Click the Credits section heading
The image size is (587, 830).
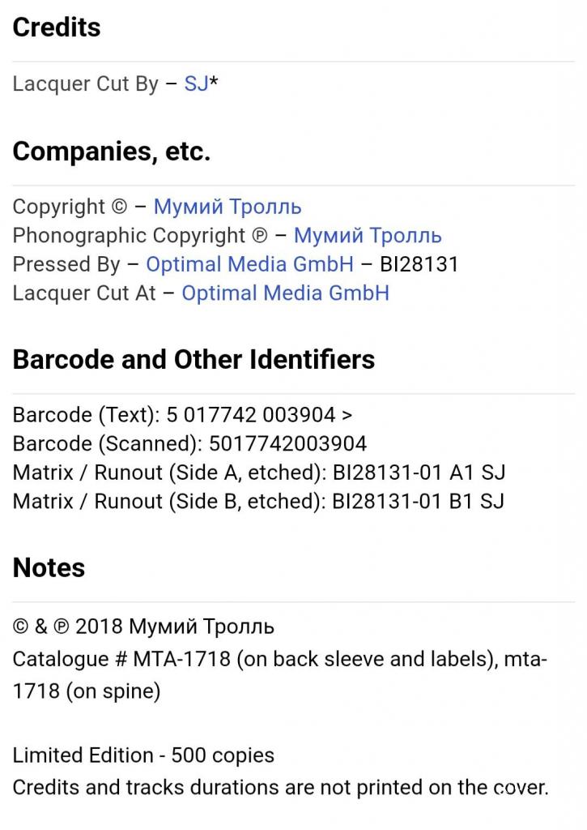[x=57, y=28]
